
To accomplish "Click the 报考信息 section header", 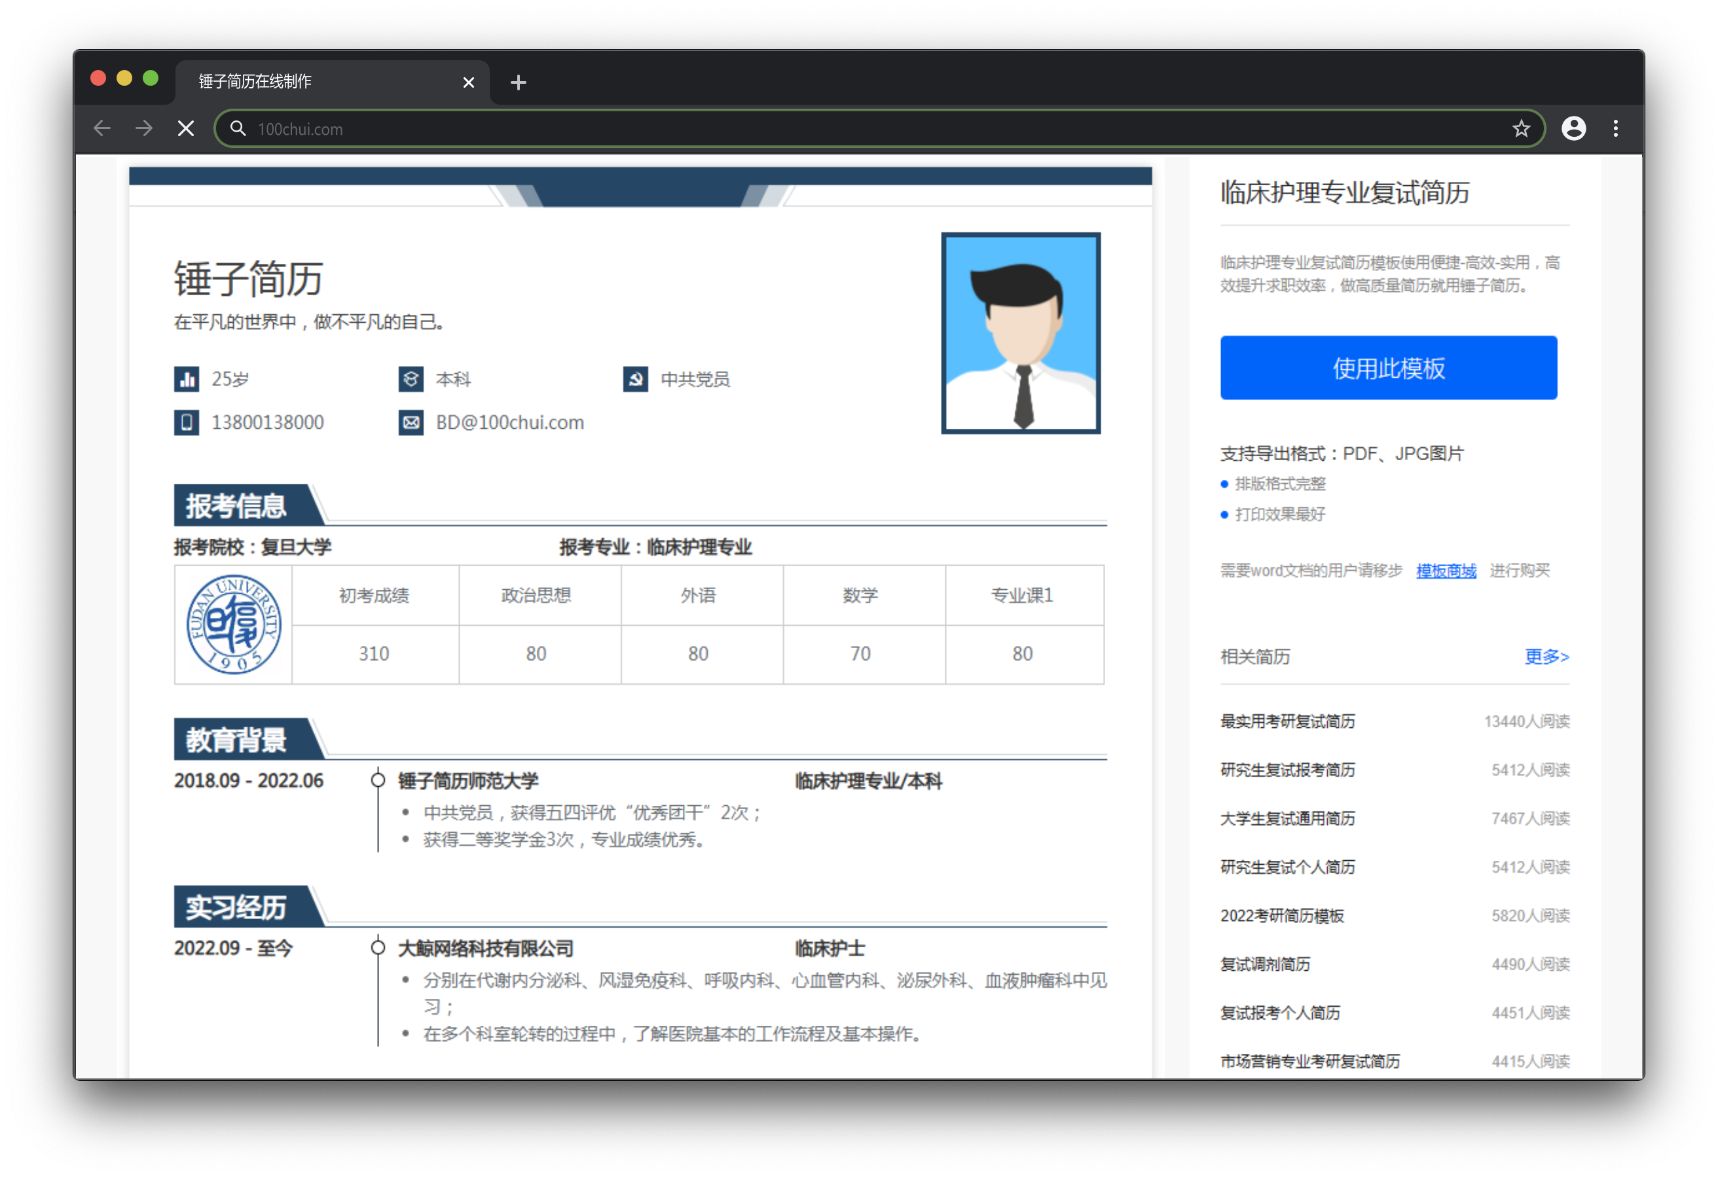I will coord(236,506).
